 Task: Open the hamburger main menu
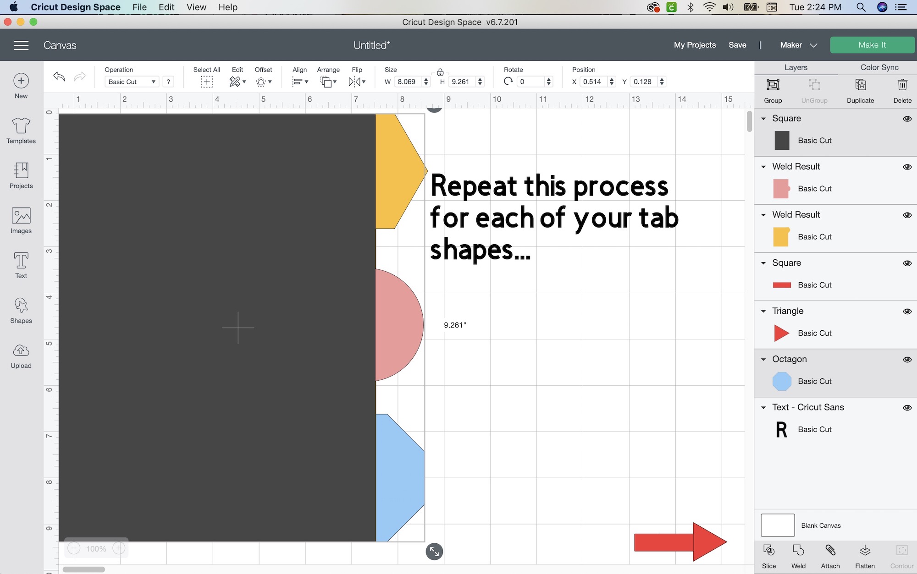[x=21, y=45]
